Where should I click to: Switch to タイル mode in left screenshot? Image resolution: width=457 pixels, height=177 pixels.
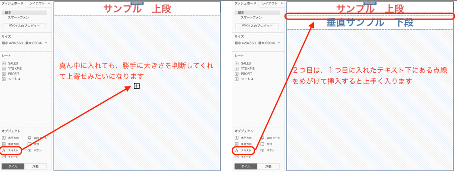click(x=13, y=166)
